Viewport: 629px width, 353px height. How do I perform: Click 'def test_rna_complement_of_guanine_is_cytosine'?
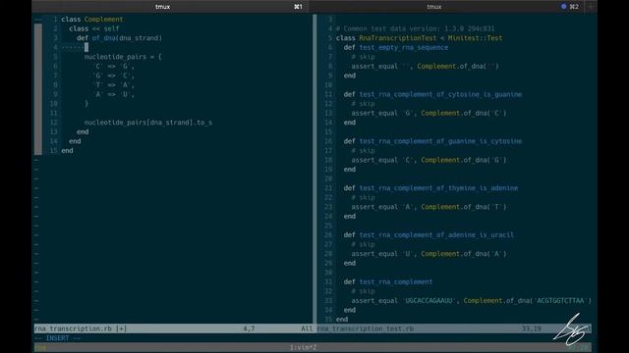click(x=432, y=141)
